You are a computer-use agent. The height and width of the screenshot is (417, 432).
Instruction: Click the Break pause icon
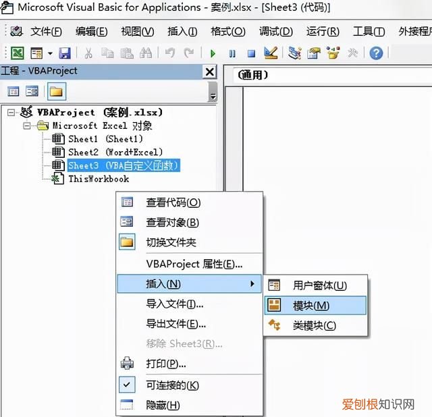point(232,53)
